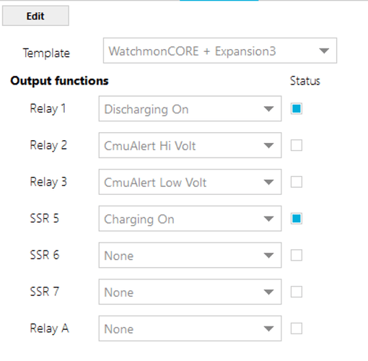The height and width of the screenshot is (361, 368).
Task: Open the Relay A None dropdown
Action: pyautogui.click(x=190, y=329)
